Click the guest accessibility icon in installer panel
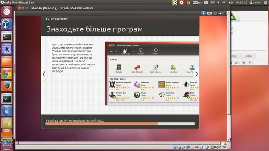This screenshot has width=269, height=151. click(x=203, y=13)
